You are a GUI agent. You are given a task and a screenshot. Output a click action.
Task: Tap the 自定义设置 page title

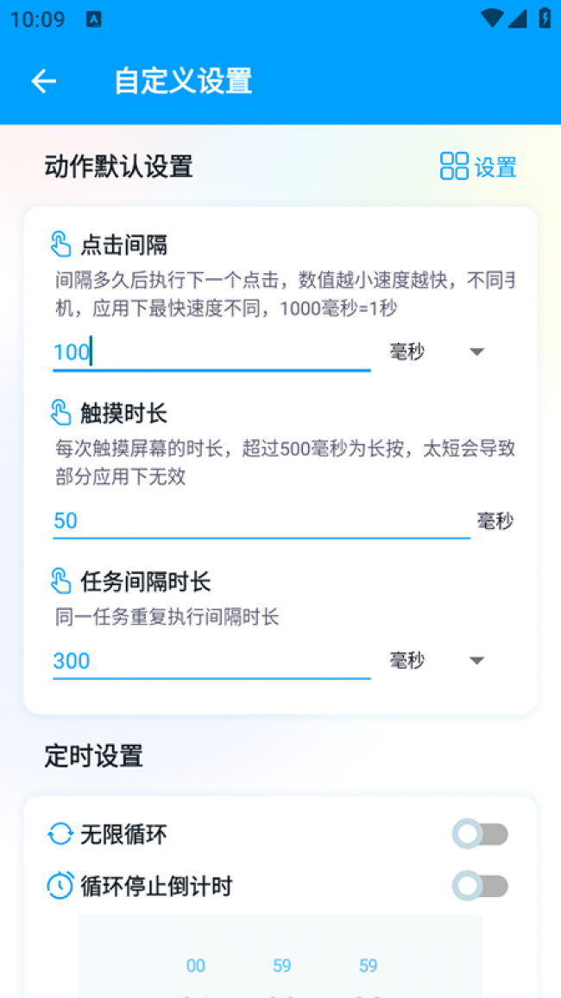(183, 81)
